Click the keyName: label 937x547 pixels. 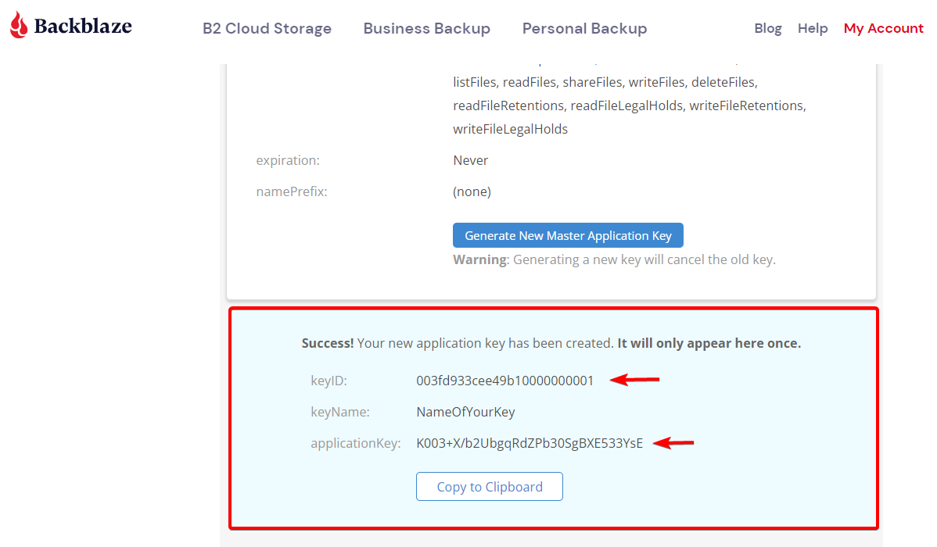pos(340,412)
